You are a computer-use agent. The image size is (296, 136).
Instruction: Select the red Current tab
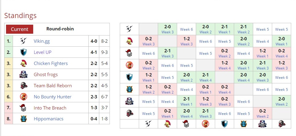(20, 29)
